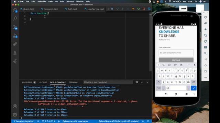The height and width of the screenshot is (123, 220).
Task: Click the Wi-Fi icon in menu bar
Action: point(170,1)
